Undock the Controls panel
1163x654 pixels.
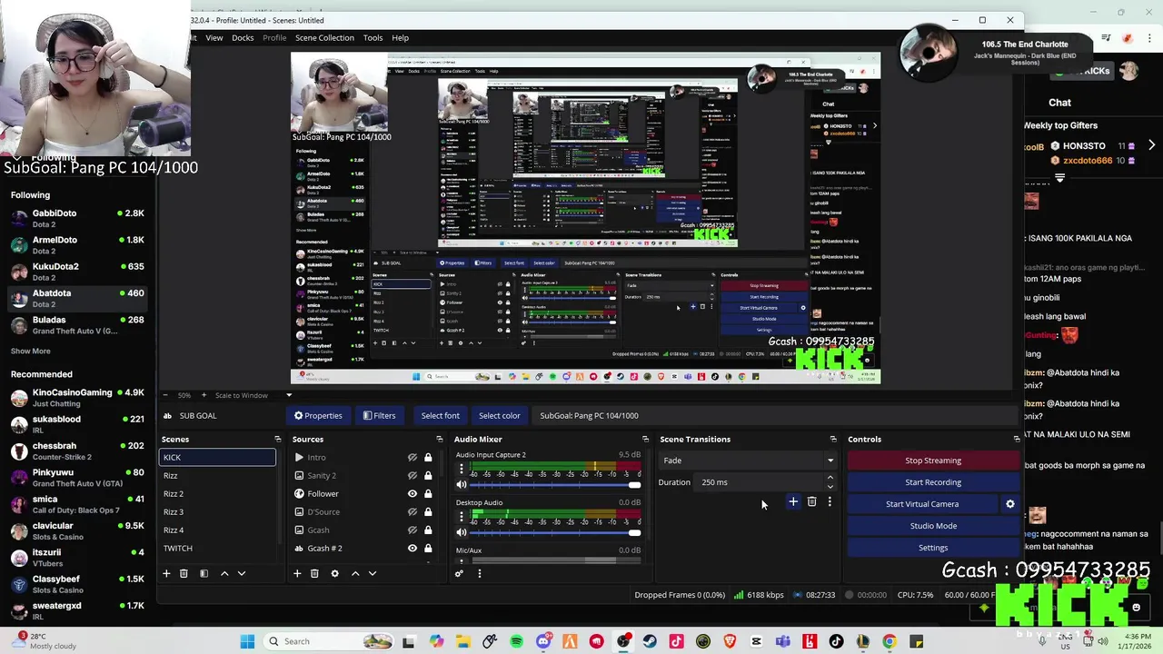[1016, 440]
